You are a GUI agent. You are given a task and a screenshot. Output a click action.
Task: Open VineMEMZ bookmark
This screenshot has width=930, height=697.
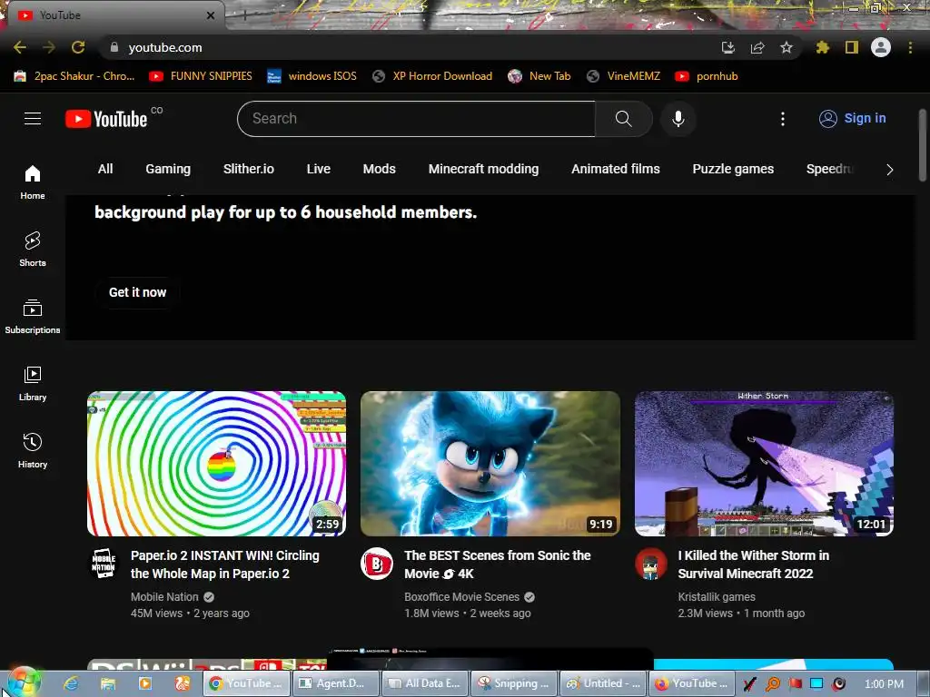[x=623, y=76]
